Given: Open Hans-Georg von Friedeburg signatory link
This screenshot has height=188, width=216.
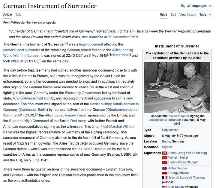Looking at the screenshot, I should [x=187, y=153].
